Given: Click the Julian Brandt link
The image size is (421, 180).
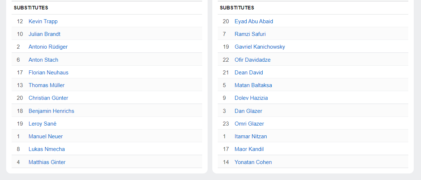Looking at the screenshot, I should [45, 34].
